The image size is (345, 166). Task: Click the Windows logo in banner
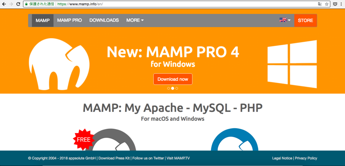pyautogui.click(x=292, y=64)
